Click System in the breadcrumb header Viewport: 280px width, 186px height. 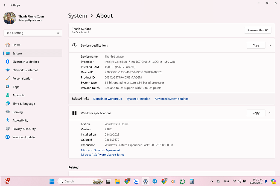click(78, 16)
